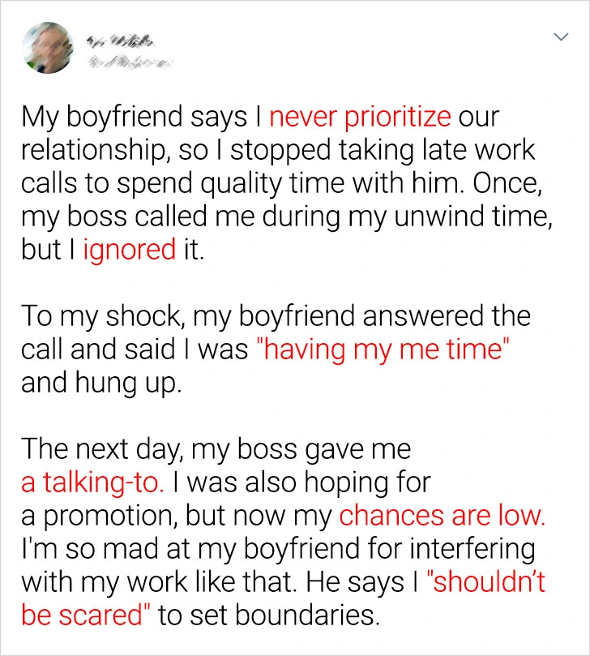The width and height of the screenshot is (590, 656).
Task: Click the blurred author handle under name
Action: click(x=130, y=58)
